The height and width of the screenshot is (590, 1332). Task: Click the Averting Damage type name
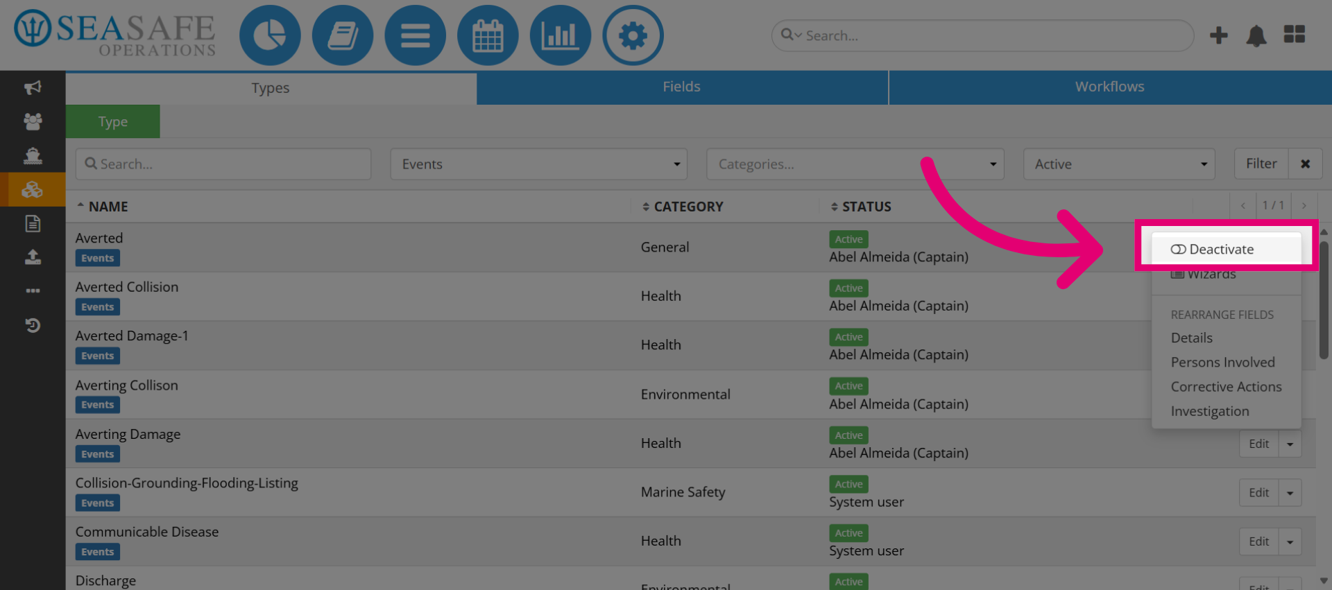pyautogui.click(x=128, y=435)
